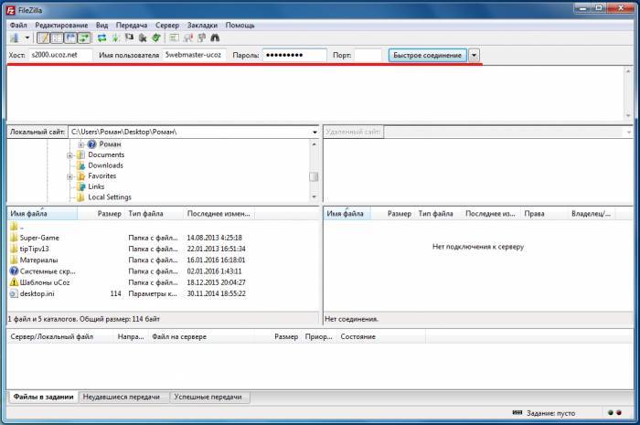
Task: Toggle message log display toolbar button
Action: (43, 38)
